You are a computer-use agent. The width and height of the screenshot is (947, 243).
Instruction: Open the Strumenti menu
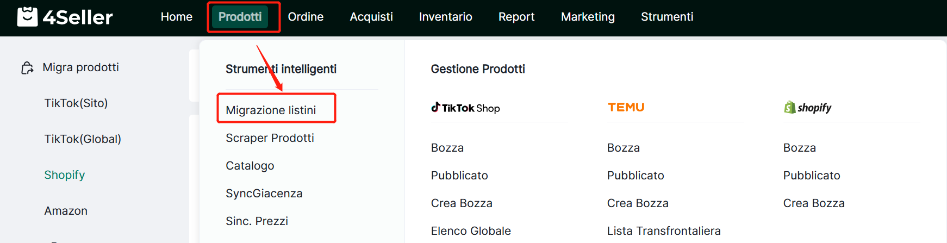[x=667, y=17]
